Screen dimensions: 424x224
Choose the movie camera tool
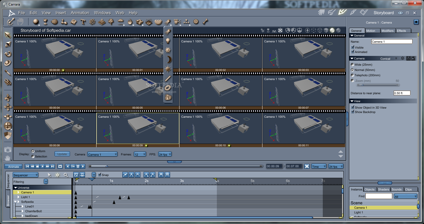click(177, 21)
